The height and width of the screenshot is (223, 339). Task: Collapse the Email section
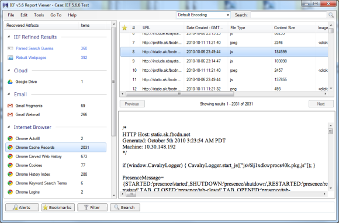[x=9, y=94]
